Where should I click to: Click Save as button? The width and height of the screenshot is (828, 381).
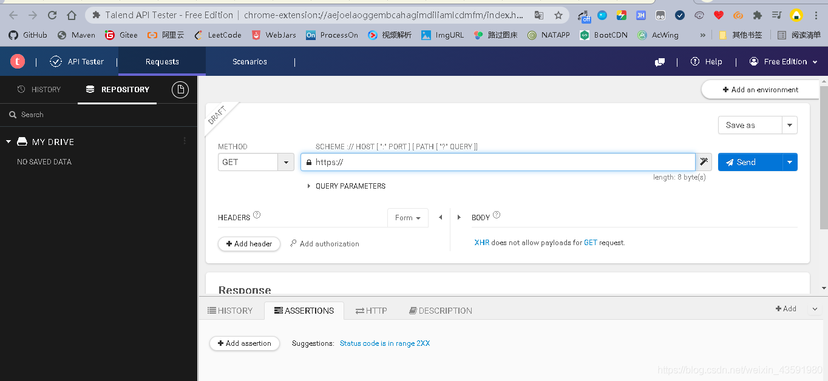(750, 125)
